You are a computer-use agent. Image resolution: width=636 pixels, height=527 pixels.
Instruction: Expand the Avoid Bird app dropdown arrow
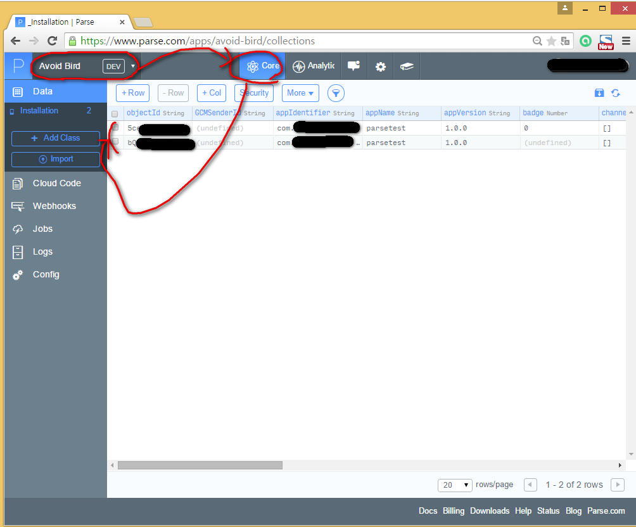pyautogui.click(x=133, y=66)
